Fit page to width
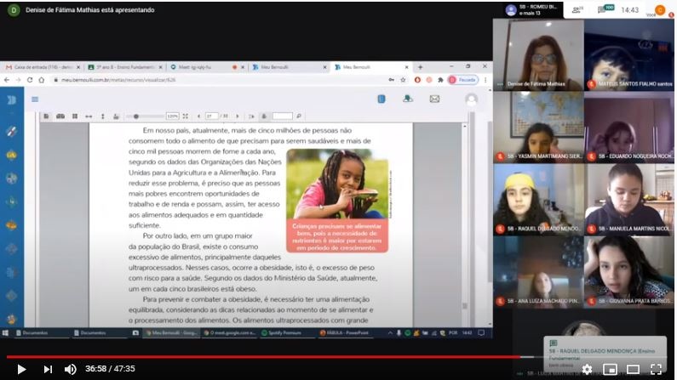The width and height of the screenshot is (677, 380). (89, 116)
